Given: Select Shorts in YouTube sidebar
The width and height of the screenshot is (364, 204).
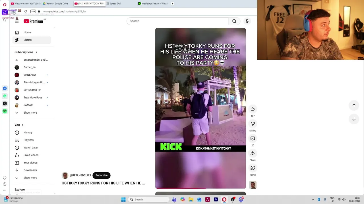Looking at the screenshot, I should click(x=32, y=40).
